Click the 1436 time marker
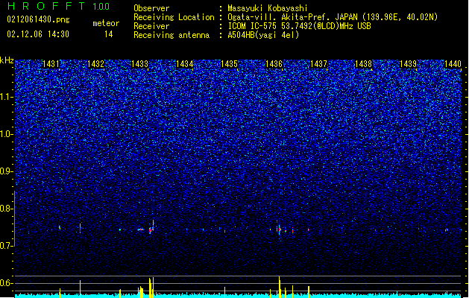469x298 pixels. 274,63
